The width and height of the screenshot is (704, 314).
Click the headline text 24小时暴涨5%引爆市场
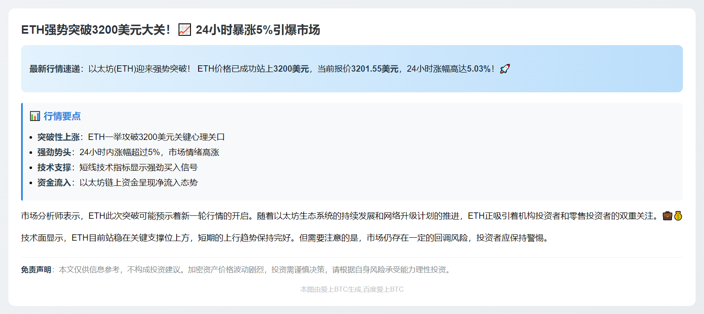click(x=258, y=30)
